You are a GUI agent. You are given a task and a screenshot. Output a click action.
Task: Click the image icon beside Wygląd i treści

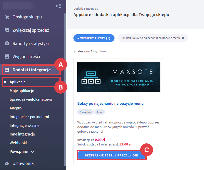tap(7, 56)
